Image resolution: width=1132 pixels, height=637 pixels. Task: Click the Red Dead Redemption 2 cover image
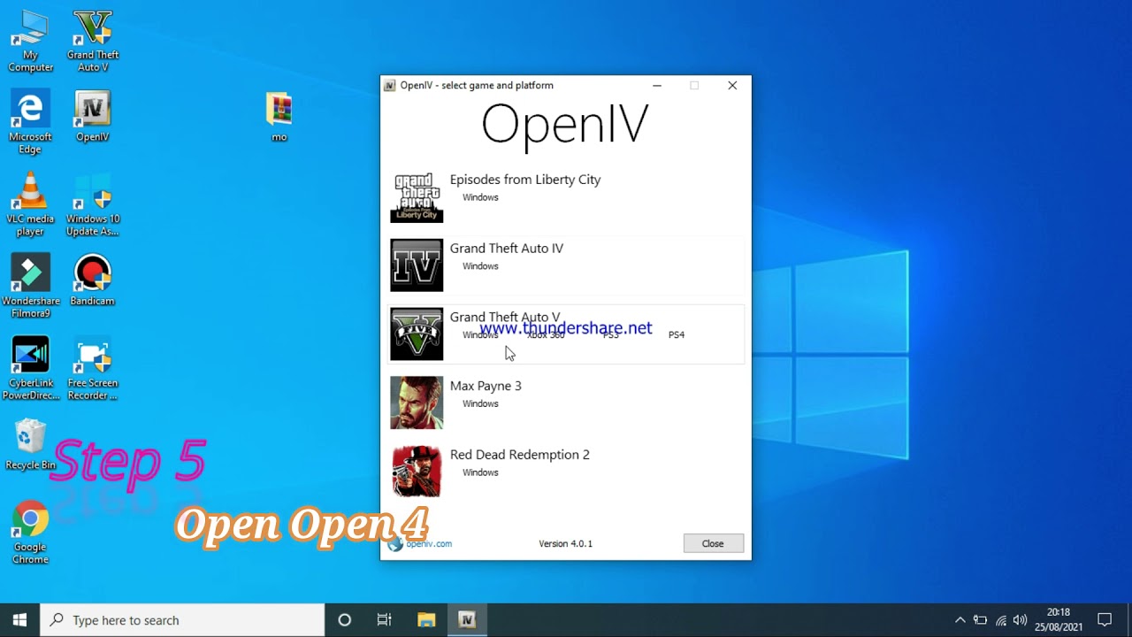pyautogui.click(x=417, y=472)
